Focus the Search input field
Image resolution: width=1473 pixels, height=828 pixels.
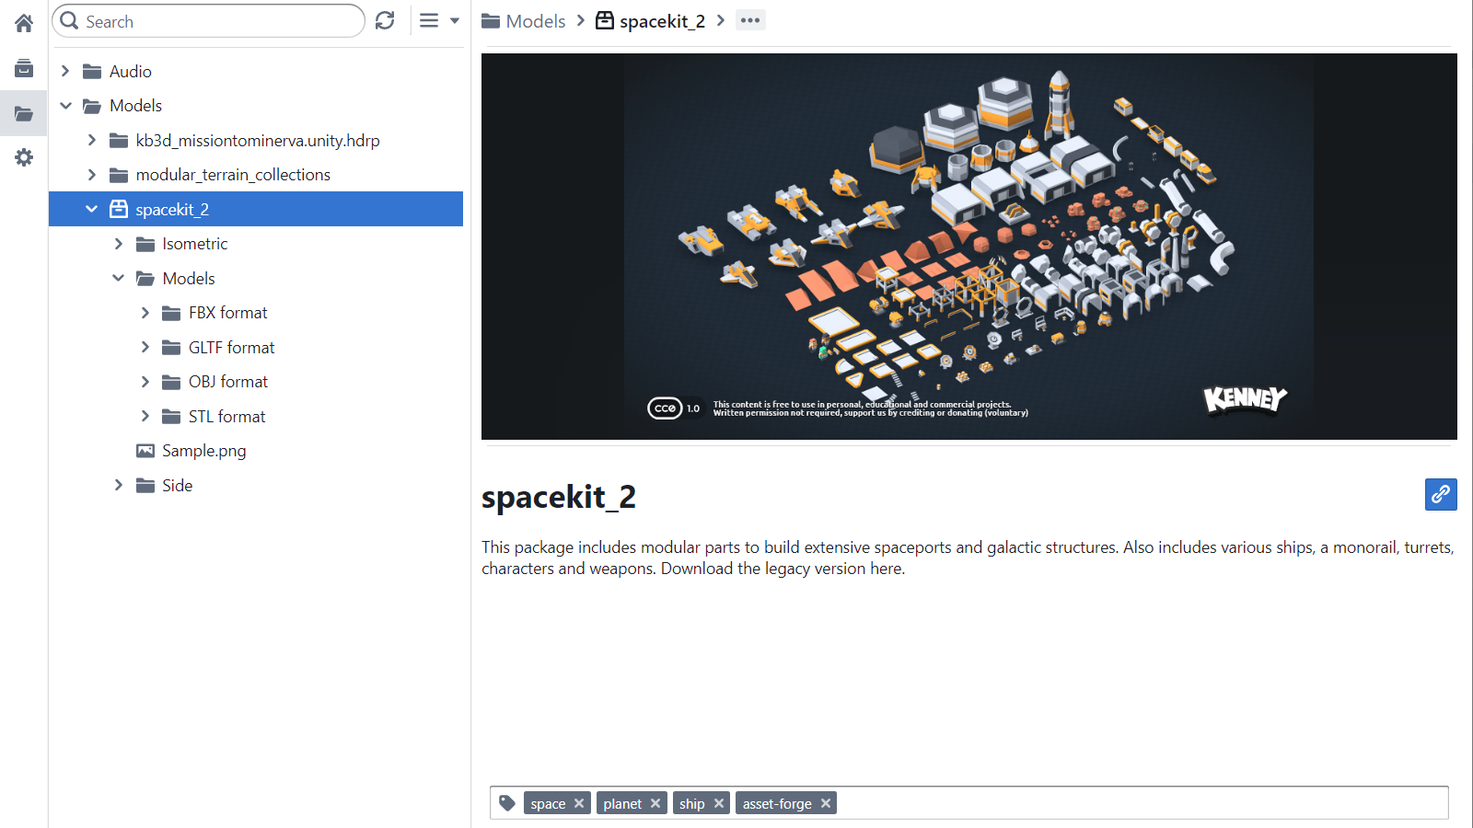(209, 21)
